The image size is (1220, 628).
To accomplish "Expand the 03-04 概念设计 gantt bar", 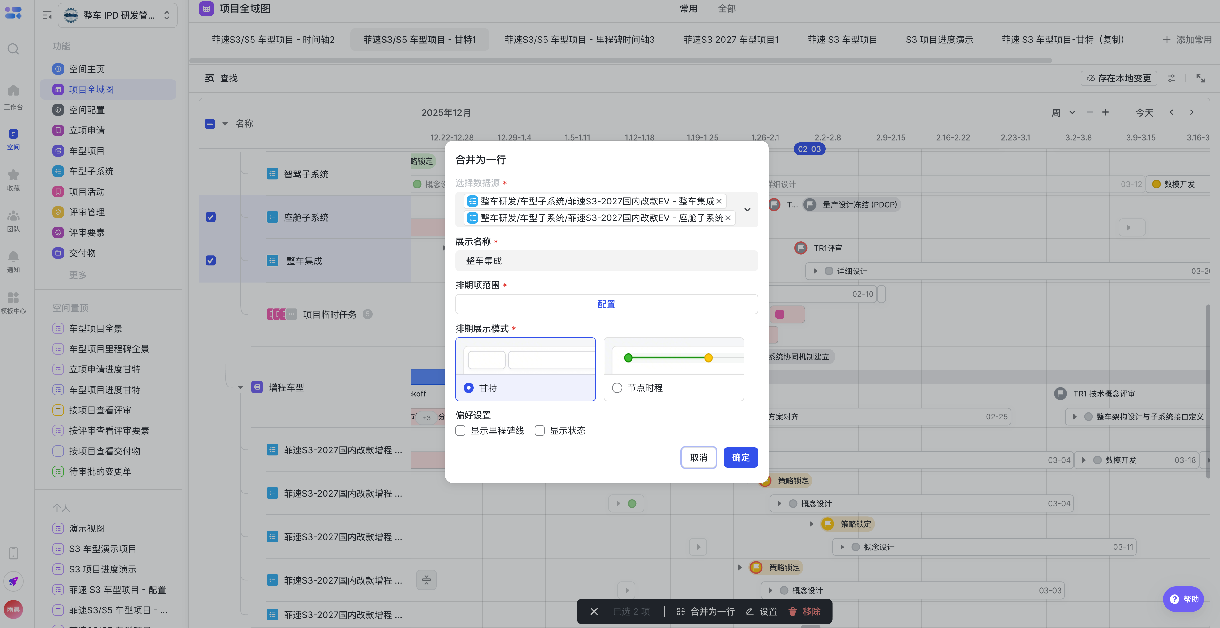I will 779,503.
